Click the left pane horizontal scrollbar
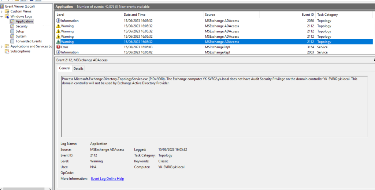The height and width of the screenshot is (190, 375). [x=26, y=188]
